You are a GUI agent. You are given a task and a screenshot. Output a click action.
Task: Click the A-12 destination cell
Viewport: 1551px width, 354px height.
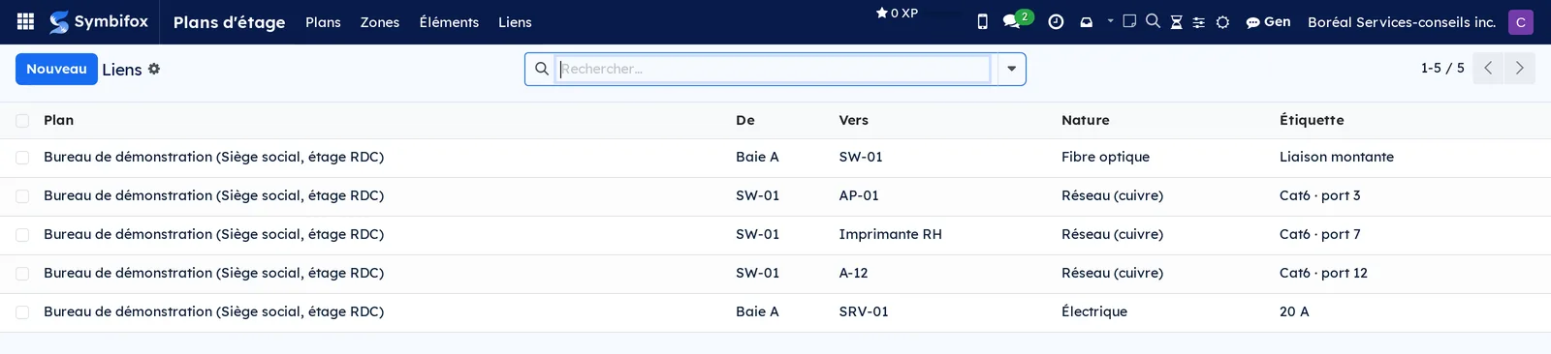(853, 273)
